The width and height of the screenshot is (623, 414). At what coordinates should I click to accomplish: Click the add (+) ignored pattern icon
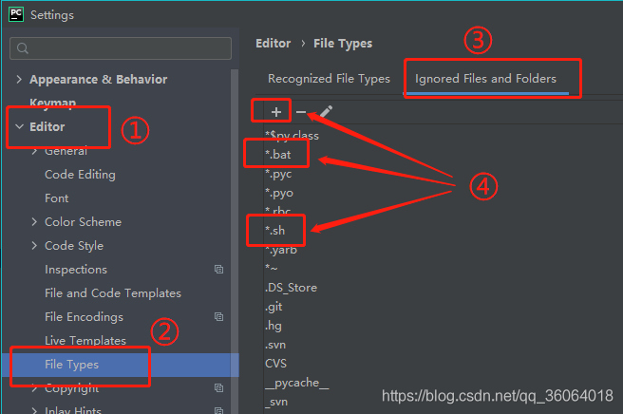click(x=276, y=112)
